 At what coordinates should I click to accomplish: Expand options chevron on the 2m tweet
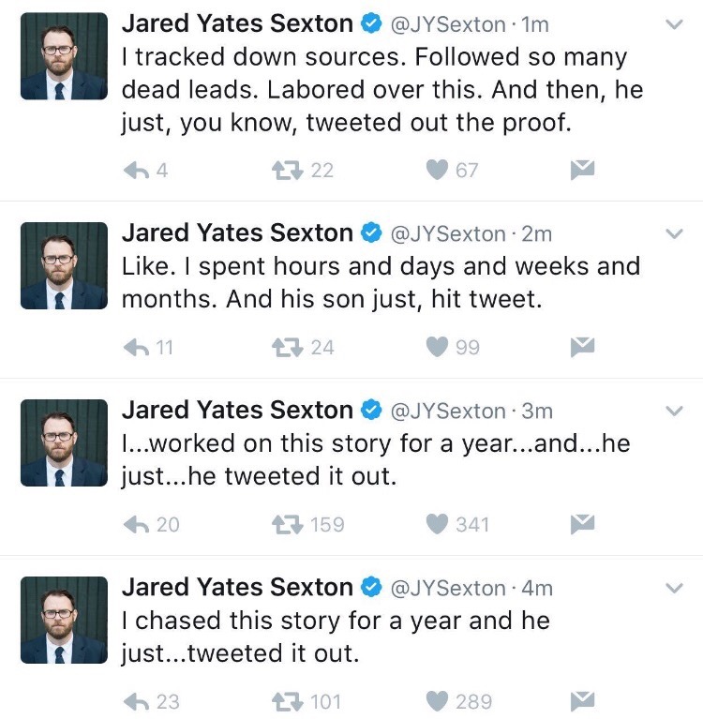click(673, 233)
